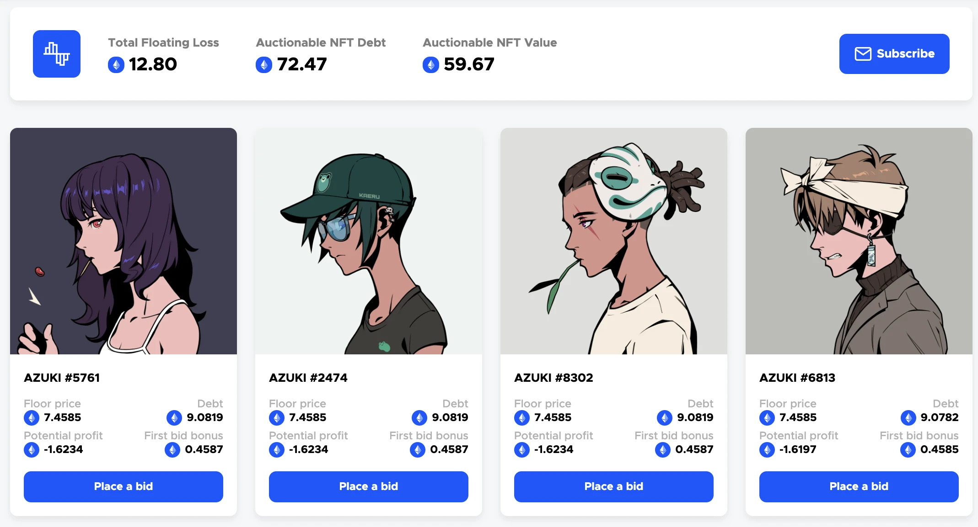Click the Subscribe button
Screen dimensions: 978x527
(894, 54)
